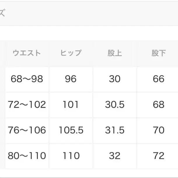The height and width of the screenshot is (178, 178).
Task: Select the 股下 cell showing 72
Action: pyautogui.click(x=158, y=156)
